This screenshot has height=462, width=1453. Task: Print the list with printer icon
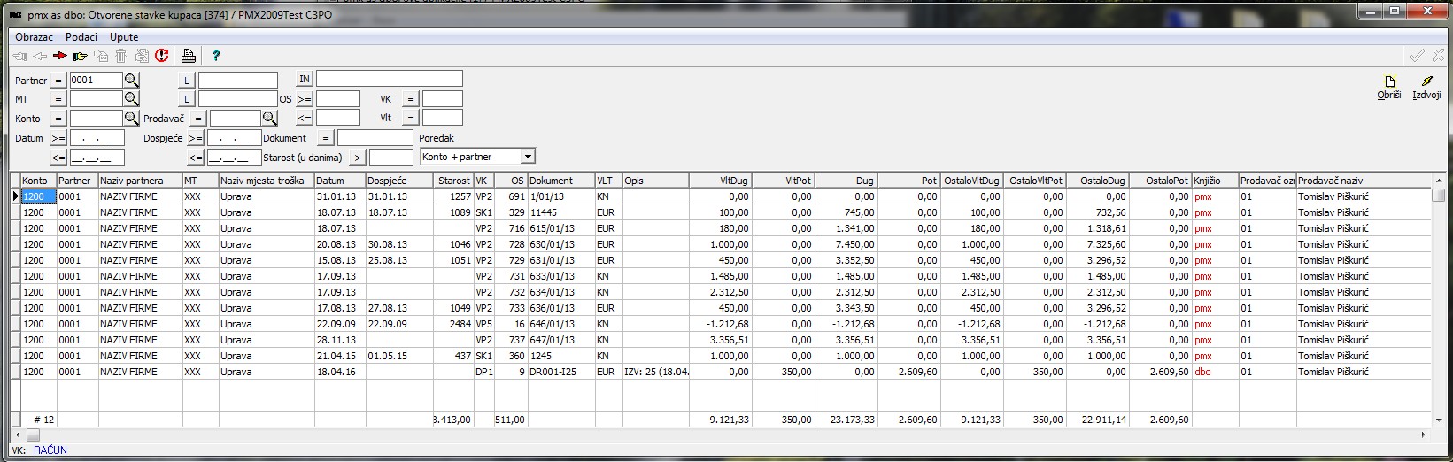coord(188,56)
